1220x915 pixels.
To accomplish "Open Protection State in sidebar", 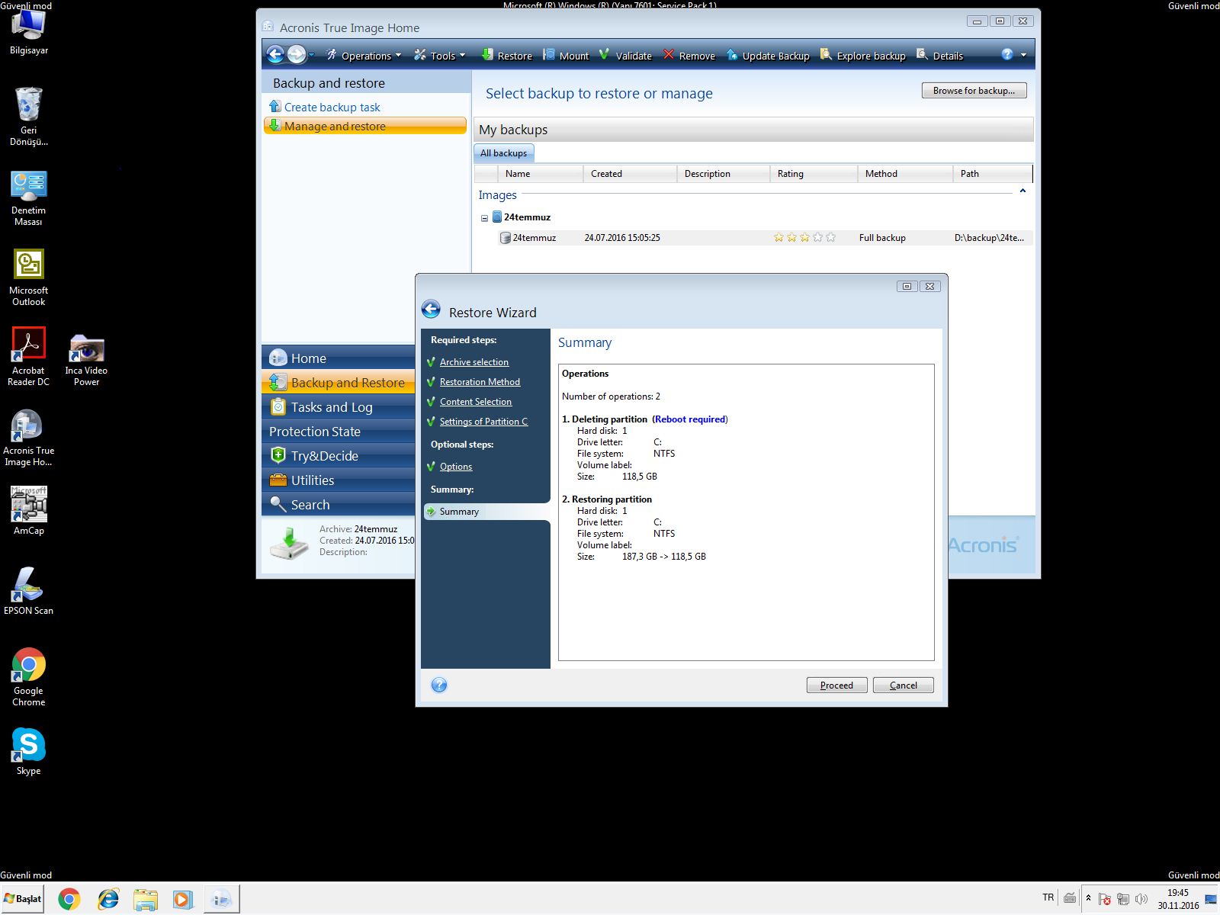I will point(339,431).
